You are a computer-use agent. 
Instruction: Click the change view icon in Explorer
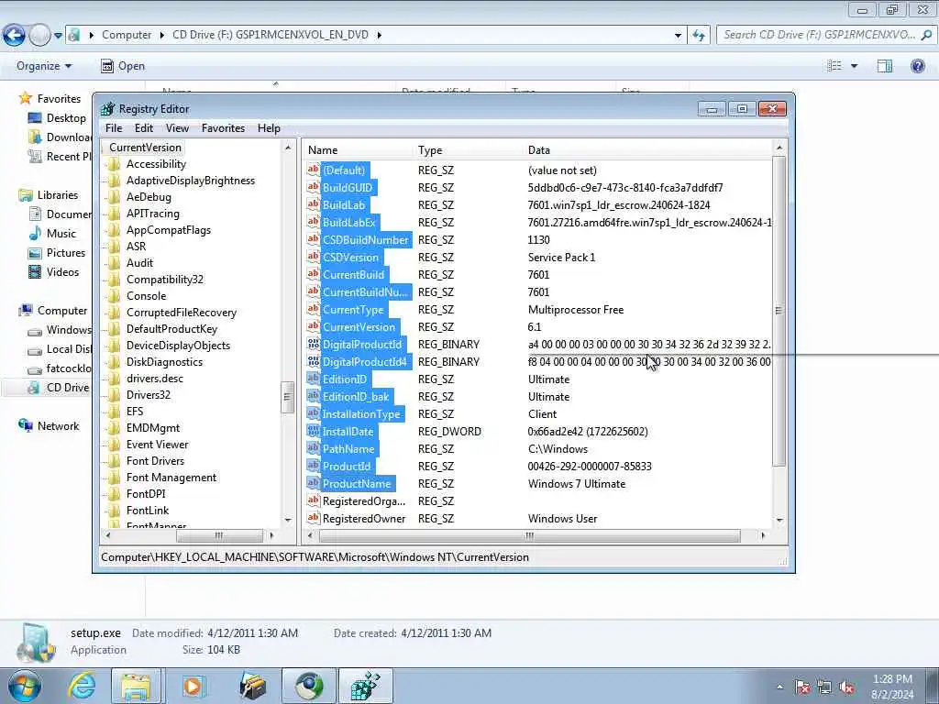[x=834, y=66]
